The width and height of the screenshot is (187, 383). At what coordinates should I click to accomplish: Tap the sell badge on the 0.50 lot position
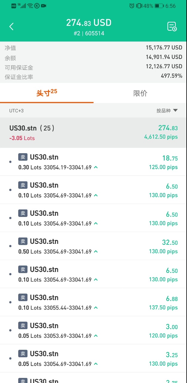(23, 241)
